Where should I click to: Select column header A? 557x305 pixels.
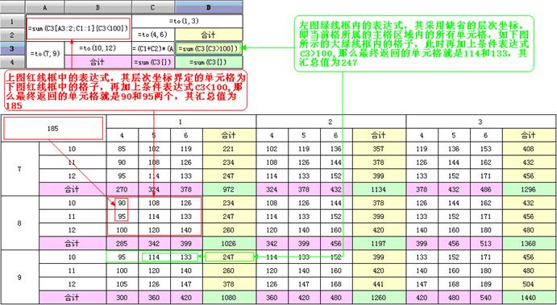coord(45,7)
